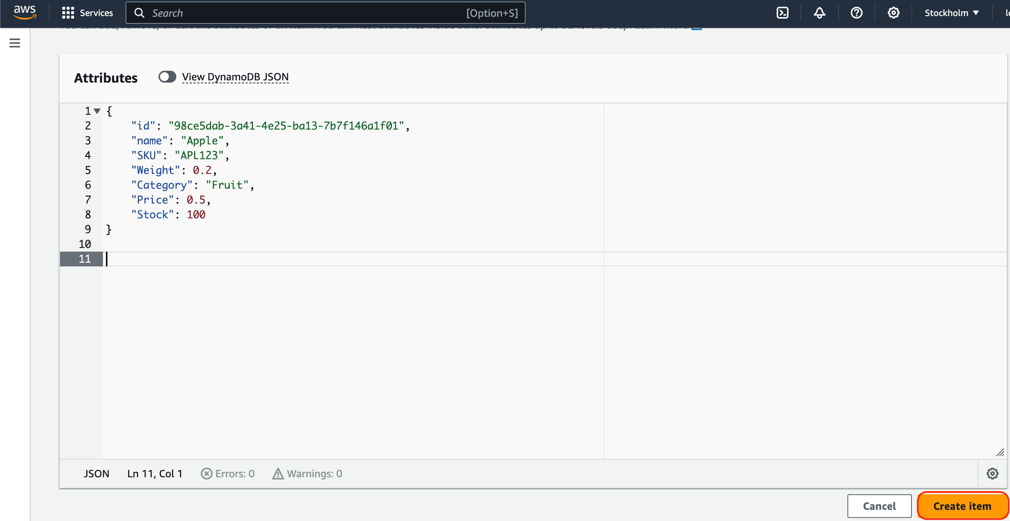The image size is (1010, 521).
Task: Click the Attributes heading
Action: tap(106, 78)
